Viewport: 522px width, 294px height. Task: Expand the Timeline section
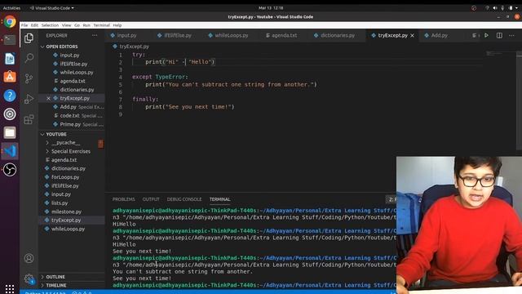coord(56,285)
